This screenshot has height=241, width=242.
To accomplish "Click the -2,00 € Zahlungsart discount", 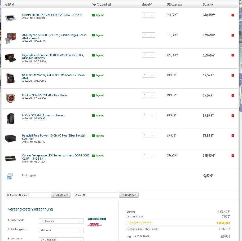I will click(208, 176).
